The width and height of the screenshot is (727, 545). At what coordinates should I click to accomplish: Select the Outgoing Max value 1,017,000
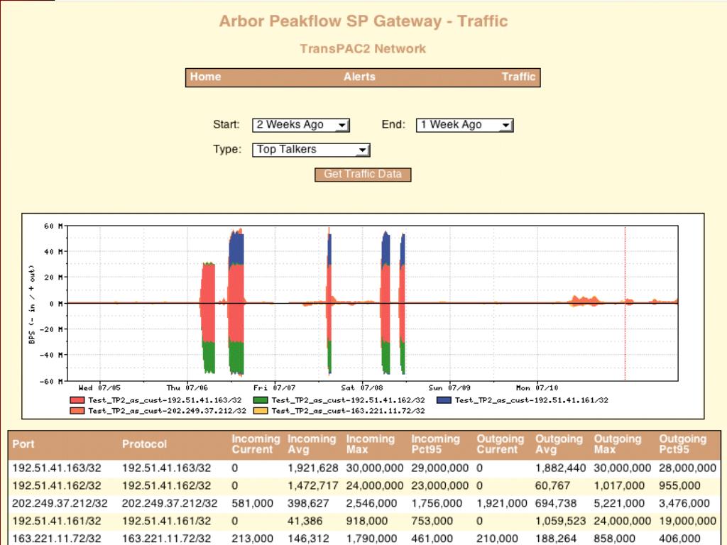click(619, 485)
